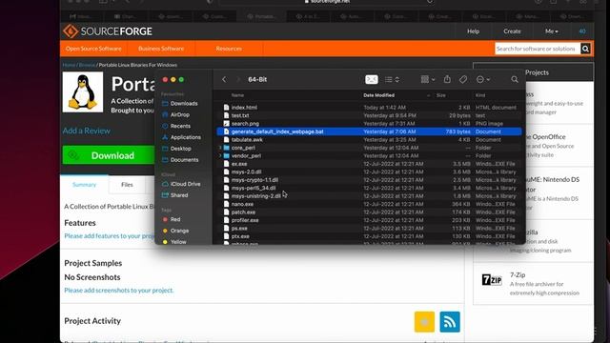Click the notifications count 40
The height and width of the screenshot is (343, 610).
click(x=582, y=31)
